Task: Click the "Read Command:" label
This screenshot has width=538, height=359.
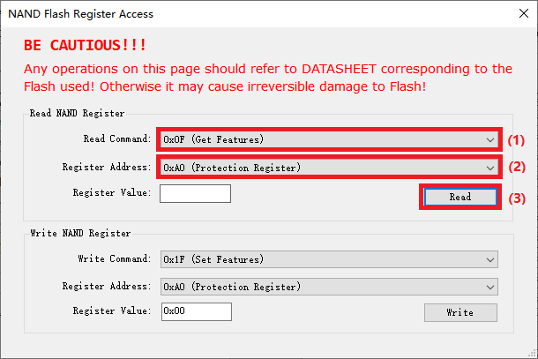Action: pyautogui.click(x=117, y=139)
